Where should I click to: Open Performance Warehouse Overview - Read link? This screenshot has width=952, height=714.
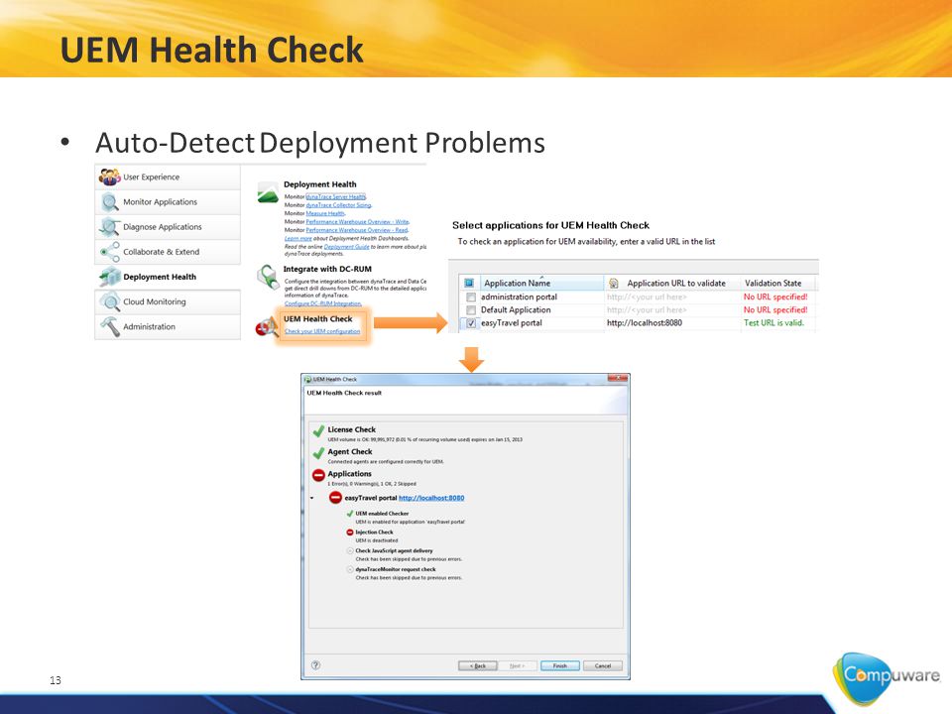tap(357, 231)
